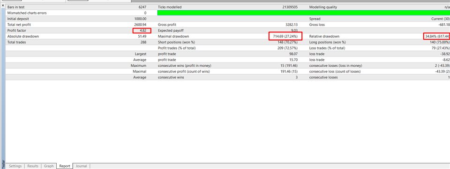Click the green modelling quality bar
450x169 pixels.
pyautogui.click(x=304, y=13)
